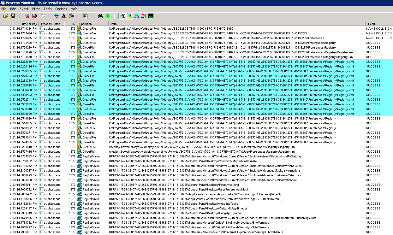
Task: Click the Find binoculars icon
Action: 100,16
